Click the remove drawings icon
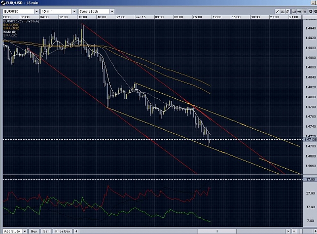317x234 pixels. tap(288, 12)
